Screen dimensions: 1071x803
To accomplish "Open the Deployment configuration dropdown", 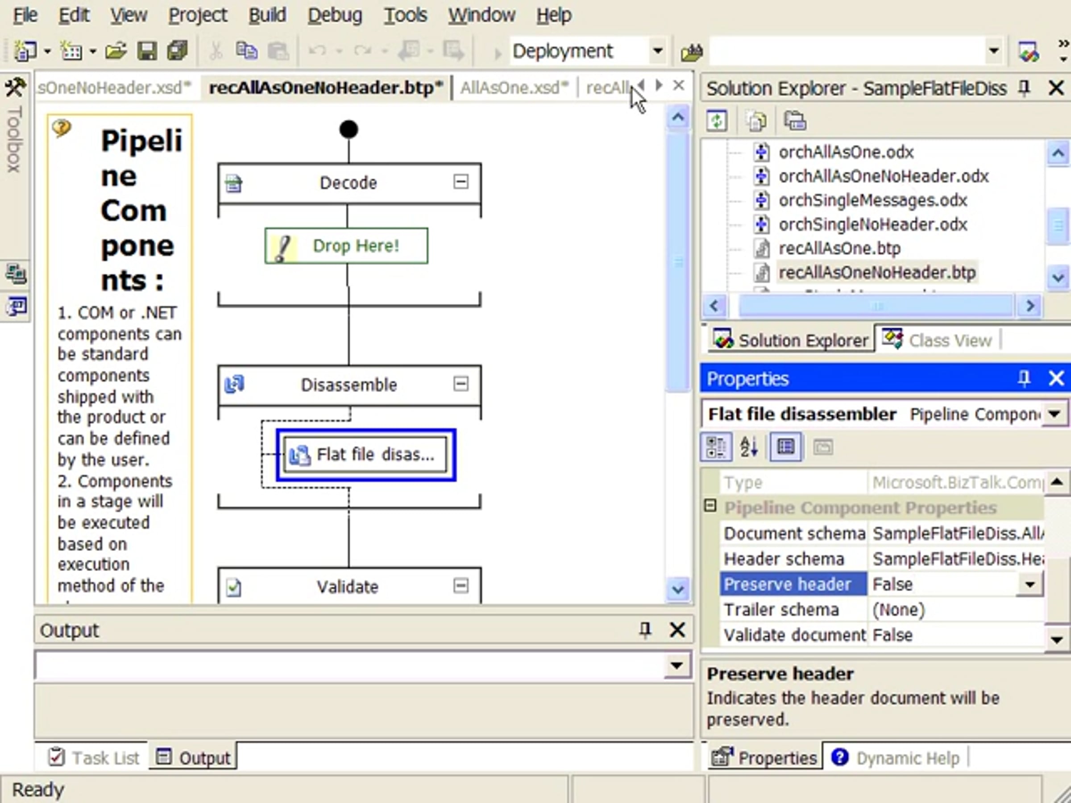I will point(657,51).
